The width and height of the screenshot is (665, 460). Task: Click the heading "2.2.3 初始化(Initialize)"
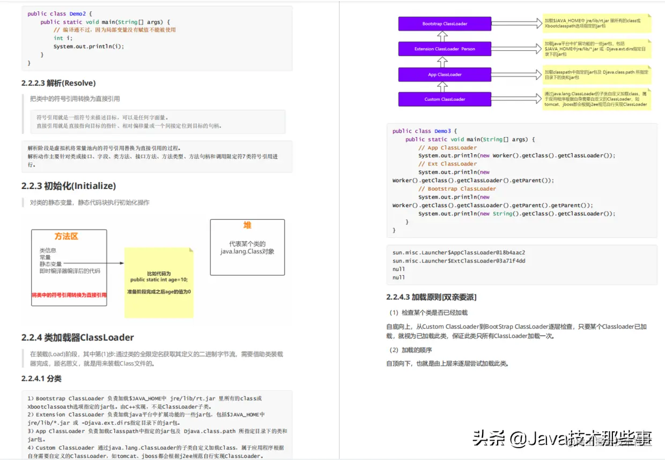pos(69,186)
